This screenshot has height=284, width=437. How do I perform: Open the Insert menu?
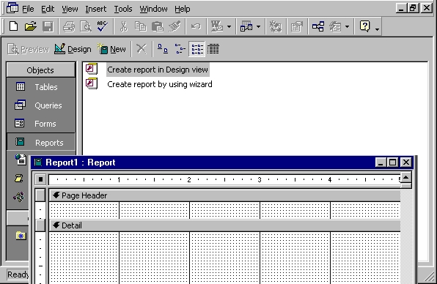pos(95,9)
